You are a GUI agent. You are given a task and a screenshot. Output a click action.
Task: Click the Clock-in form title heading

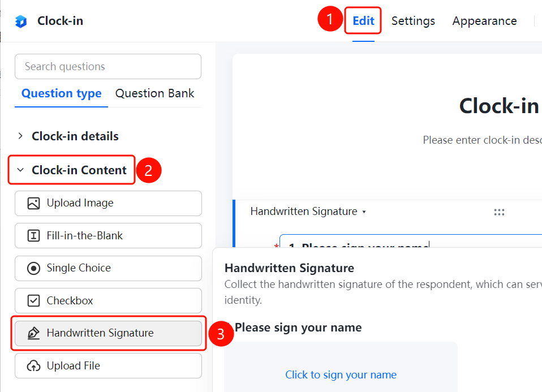coord(499,105)
